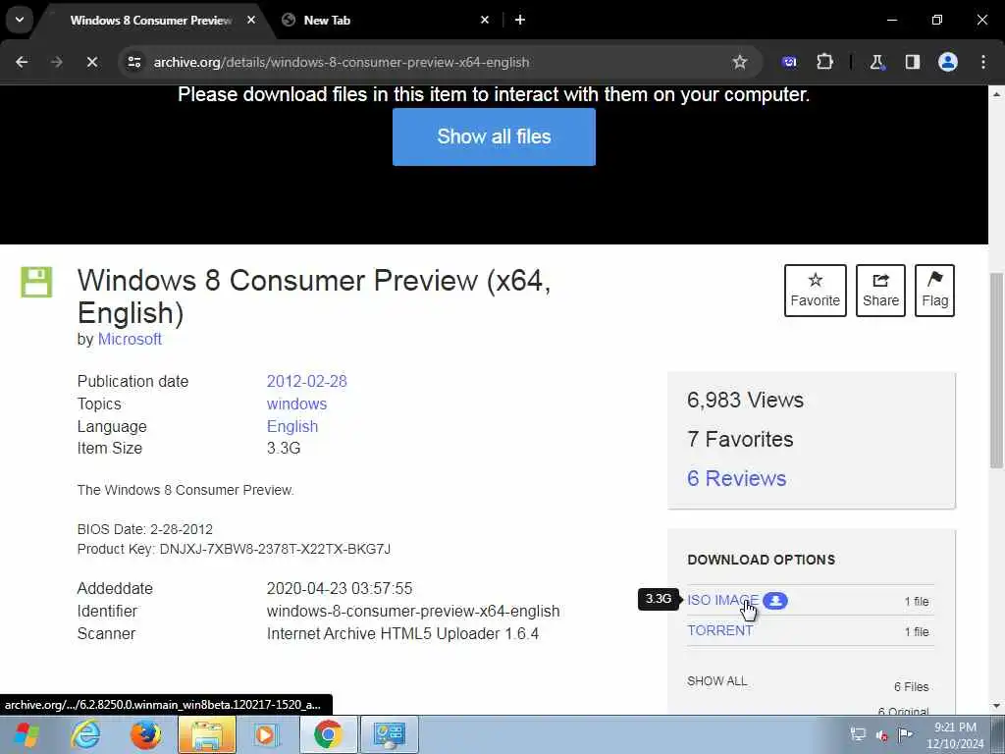
Task: Click the browser forward arrow
Action: coord(56,62)
